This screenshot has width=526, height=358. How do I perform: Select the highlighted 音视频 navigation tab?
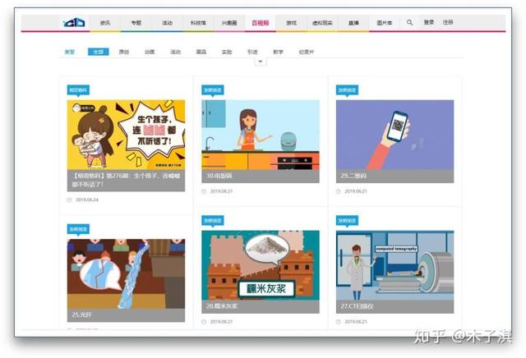tap(261, 23)
